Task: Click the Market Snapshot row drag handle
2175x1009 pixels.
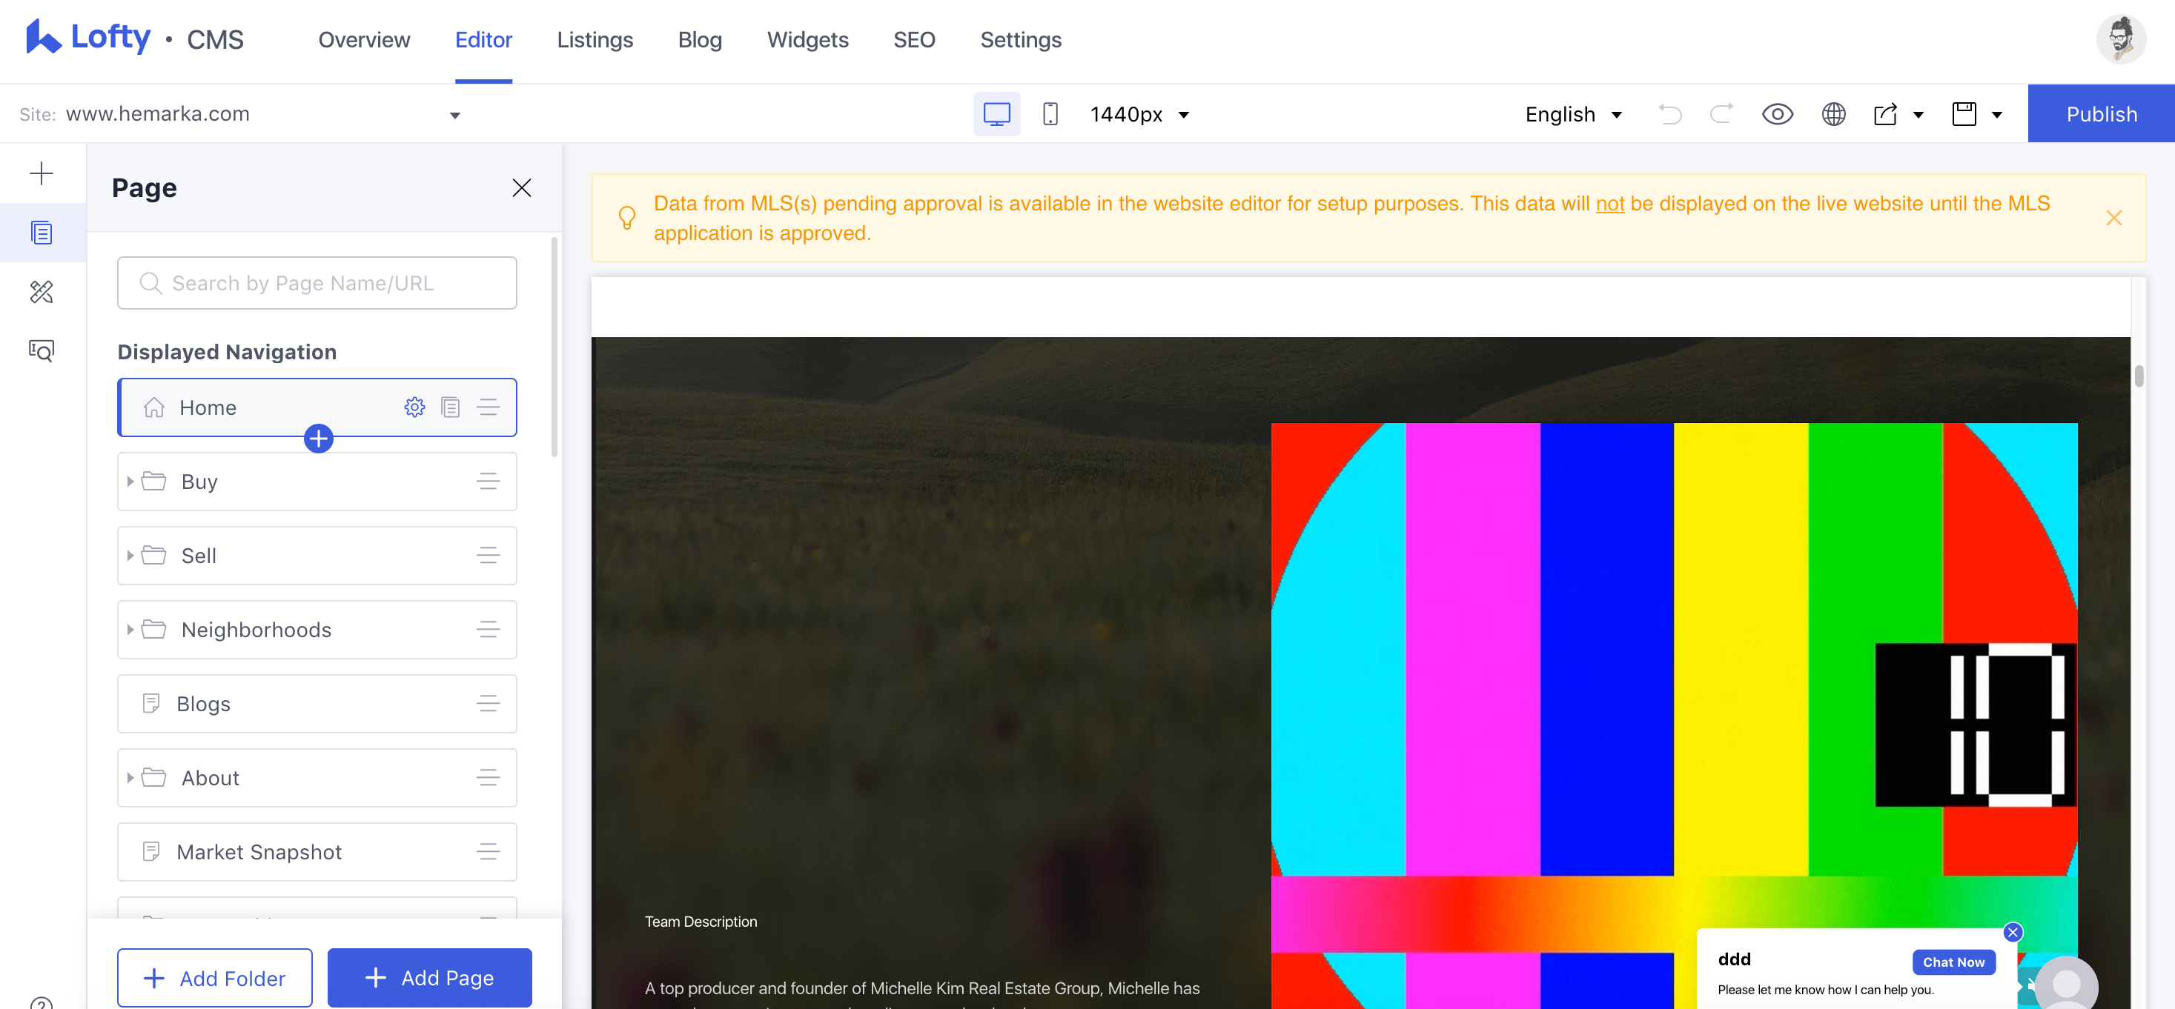Action: 488,852
